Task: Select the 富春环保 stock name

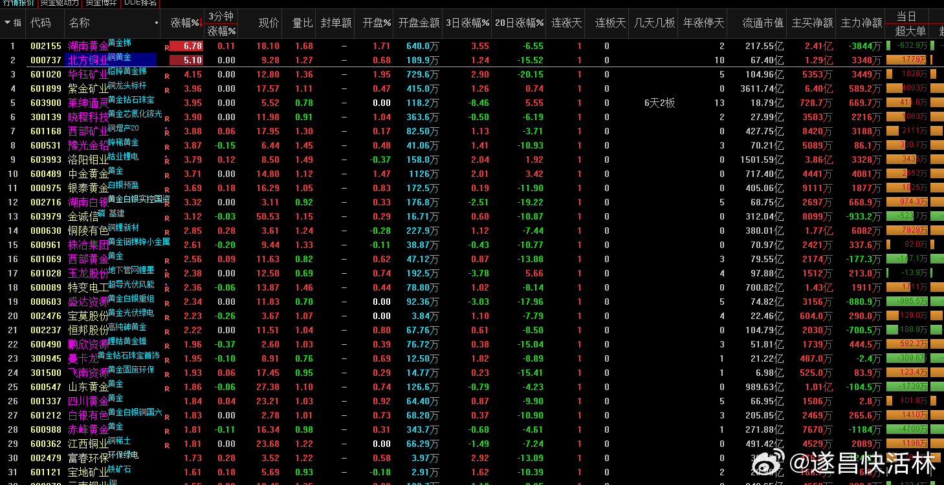Action: click(88, 458)
